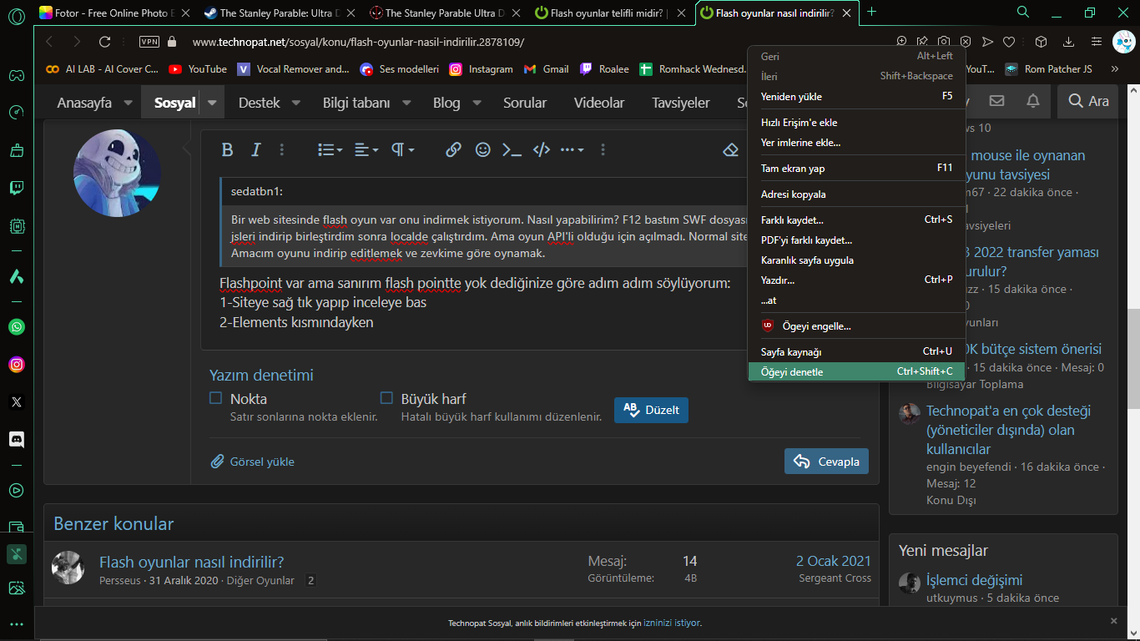Image resolution: width=1140 pixels, height=641 pixels.
Task: Apply bold formatting in the editor
Action: (227, 150)
